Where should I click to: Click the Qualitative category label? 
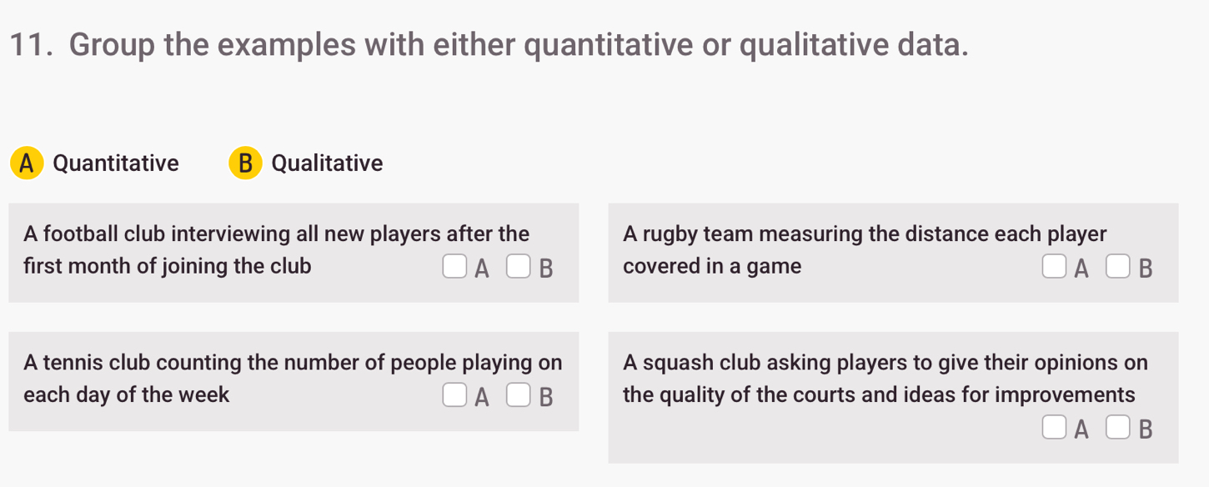[327, 163]
